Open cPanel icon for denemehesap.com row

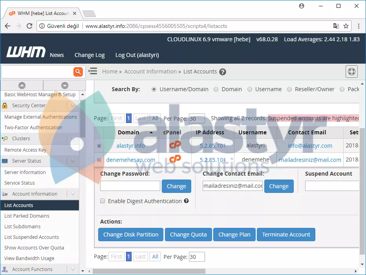pos(175,159)
